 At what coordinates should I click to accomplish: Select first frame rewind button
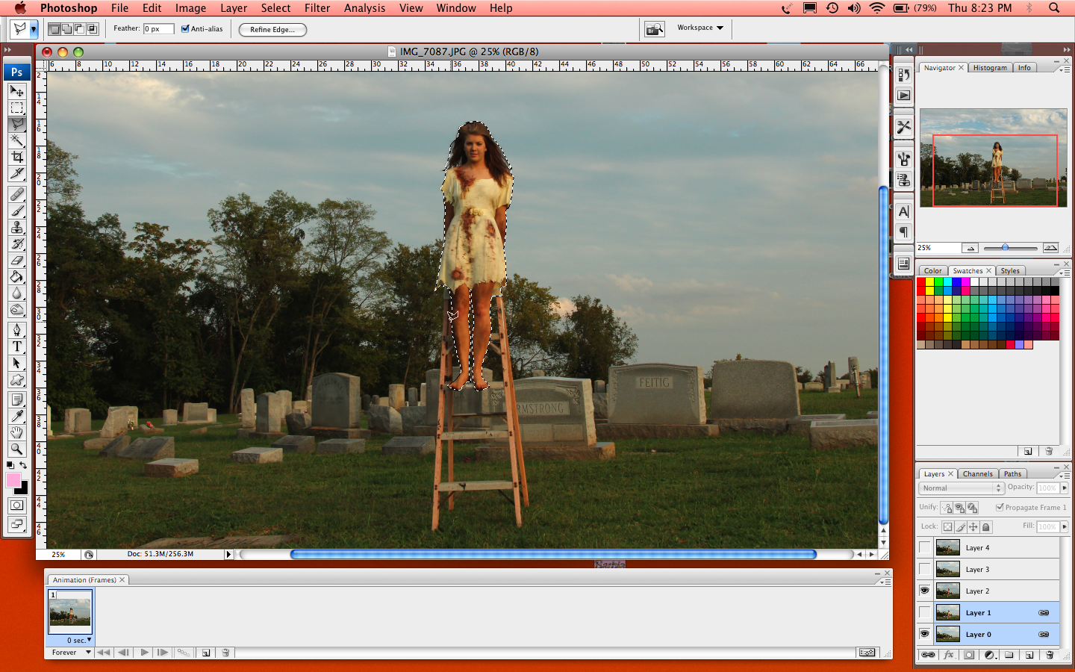(x=104, y=653)
